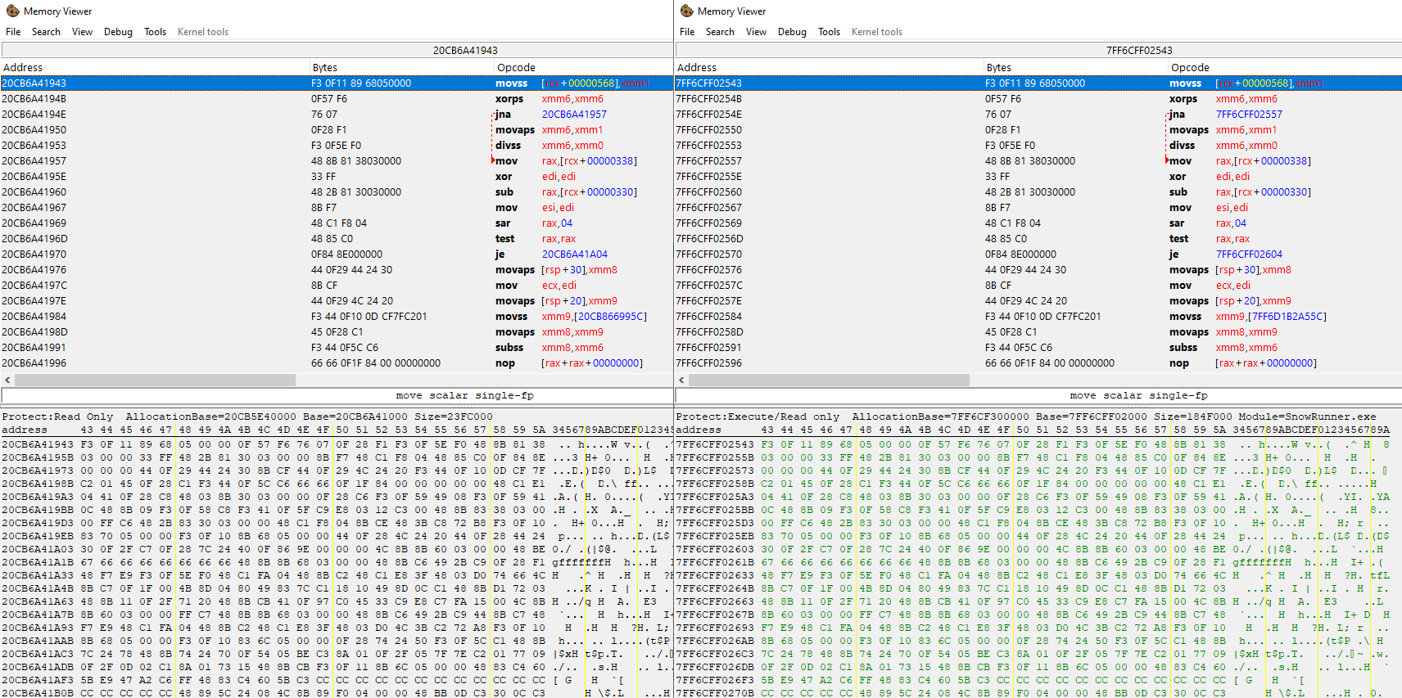1402x698 pixels.
Task: Select row 7FF6CFF02576 movaps in right disassembler
Action: tap(1038, 269)
